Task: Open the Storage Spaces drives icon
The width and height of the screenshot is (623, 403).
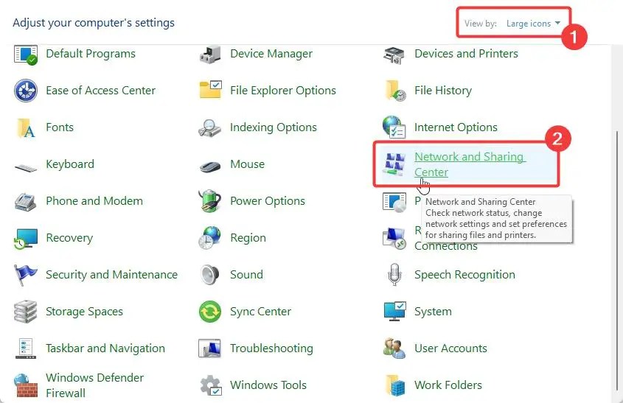Action: [x=25, y=312]
